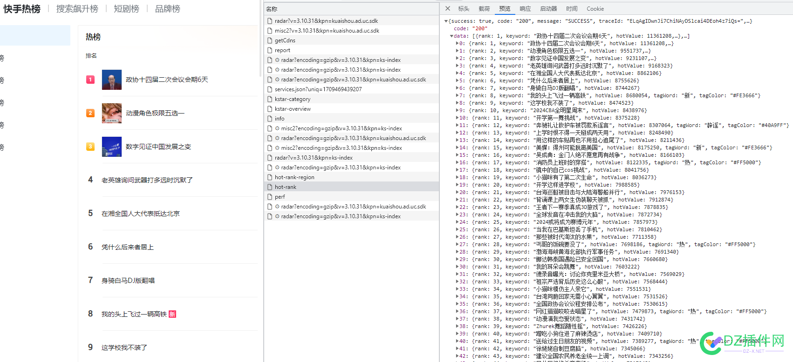Expand JSON item 1 动漫角色极限五选一
This screenshot has width=793, height=362.
click(457, 51)
